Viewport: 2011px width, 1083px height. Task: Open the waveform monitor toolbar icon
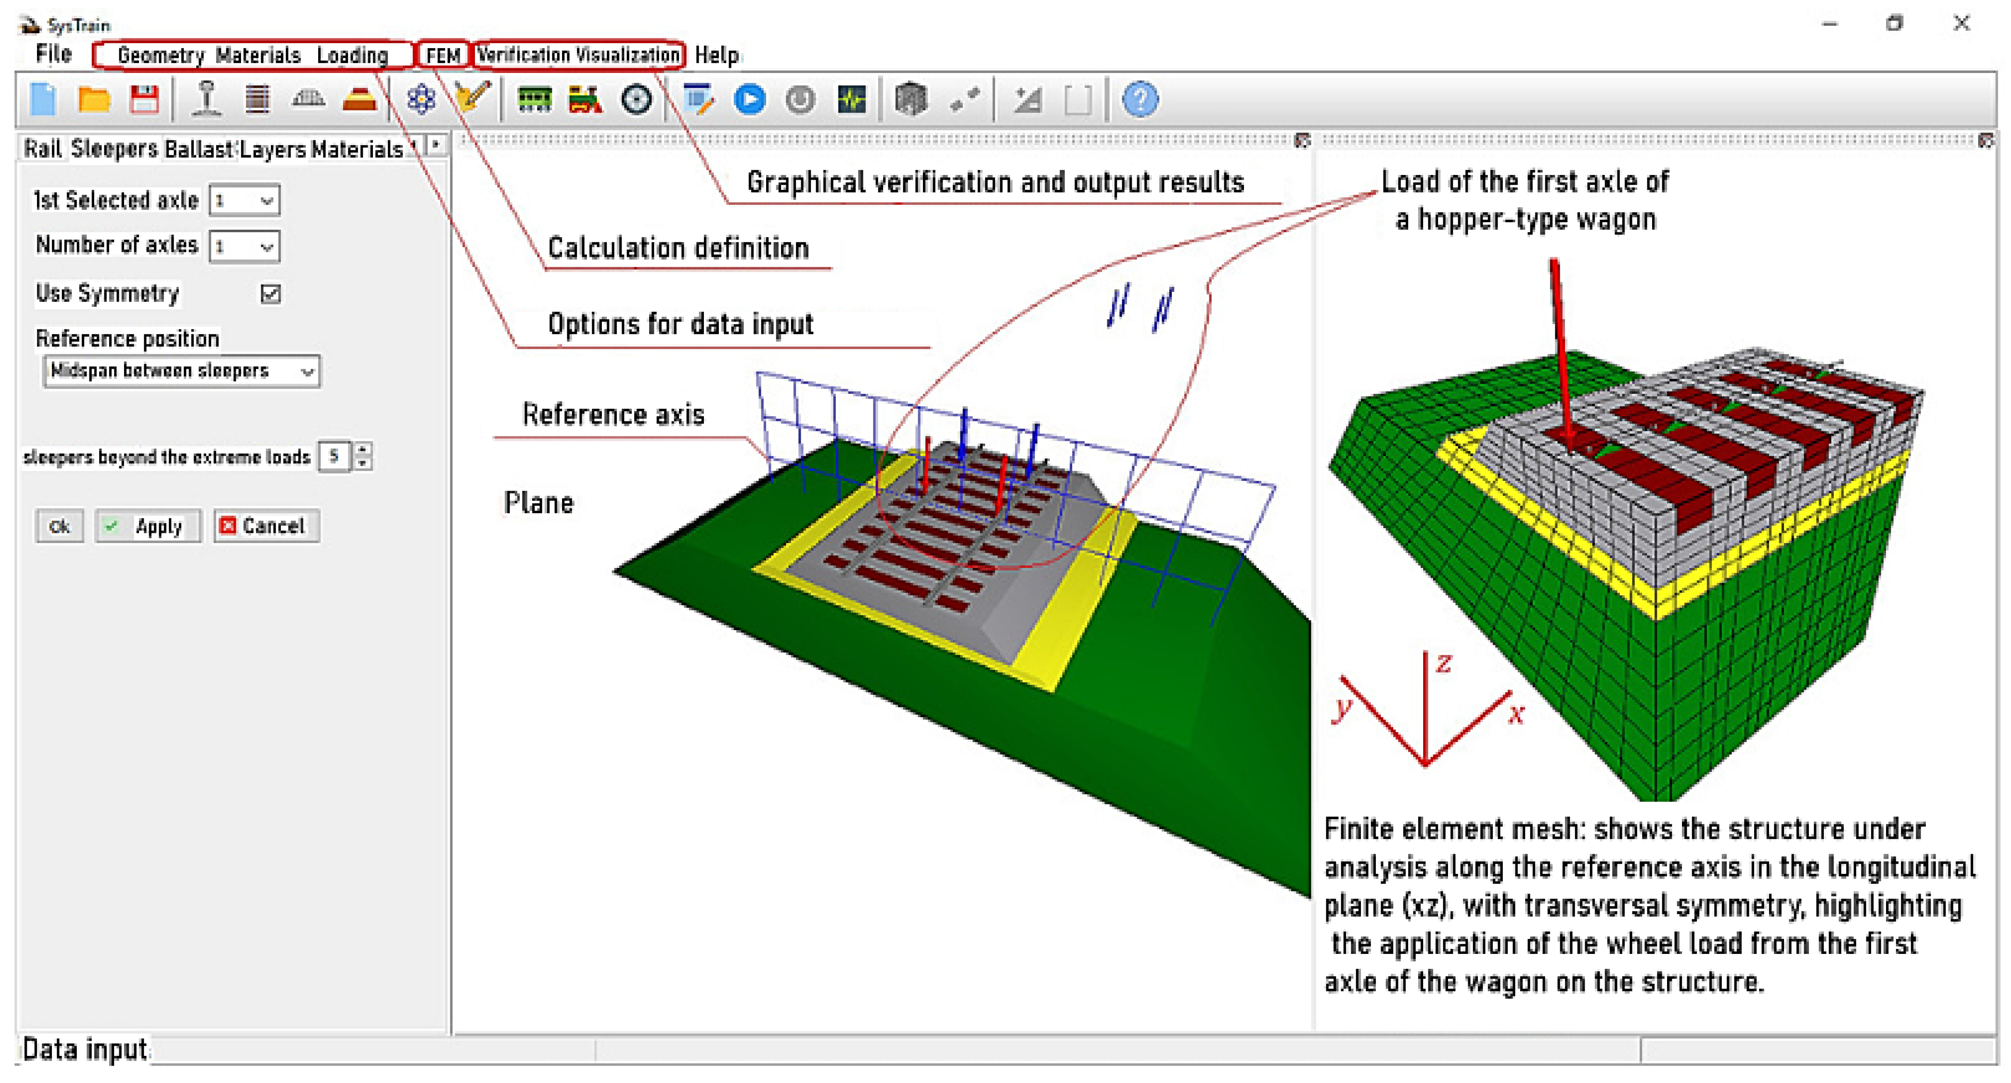coord(852,100)
